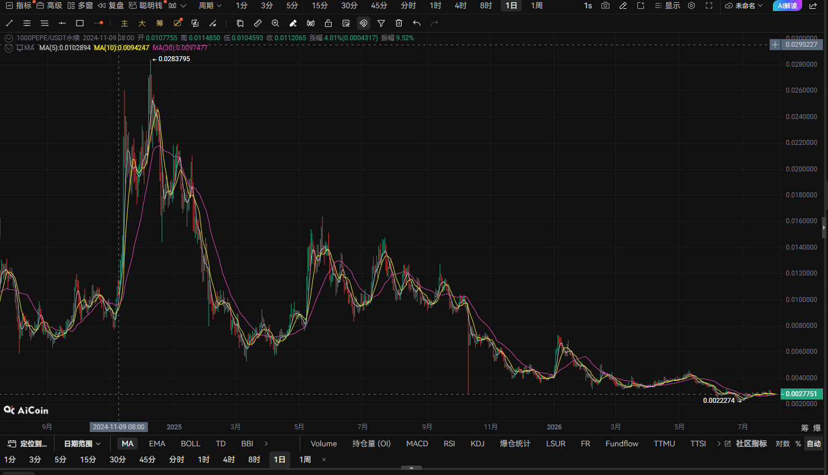Viewport: 828px width, 475px height.
Task: Open the 指标 indicators button
Action: click(x=18, y=6)
